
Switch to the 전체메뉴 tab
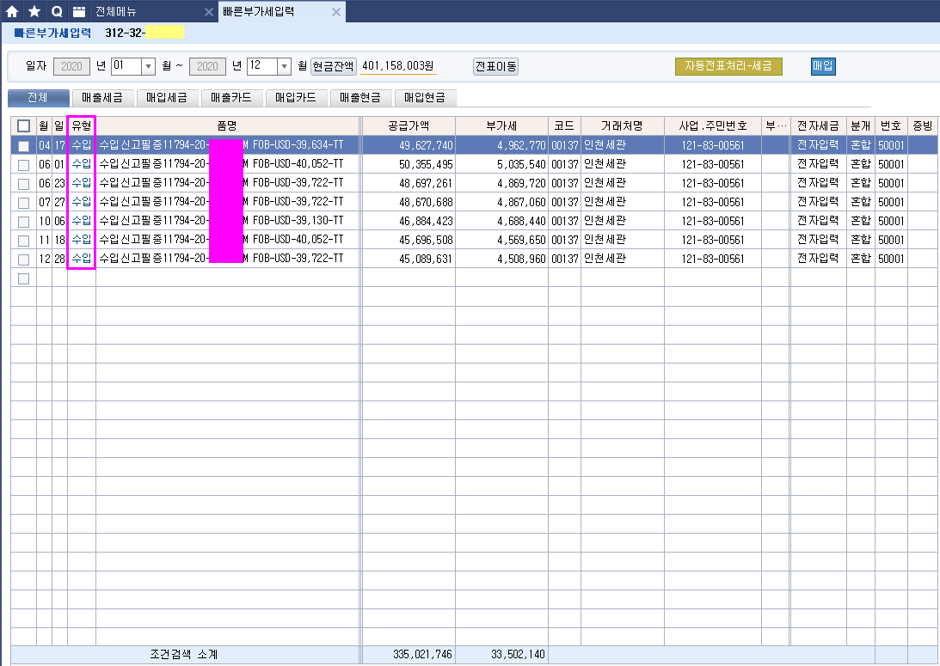129,12
